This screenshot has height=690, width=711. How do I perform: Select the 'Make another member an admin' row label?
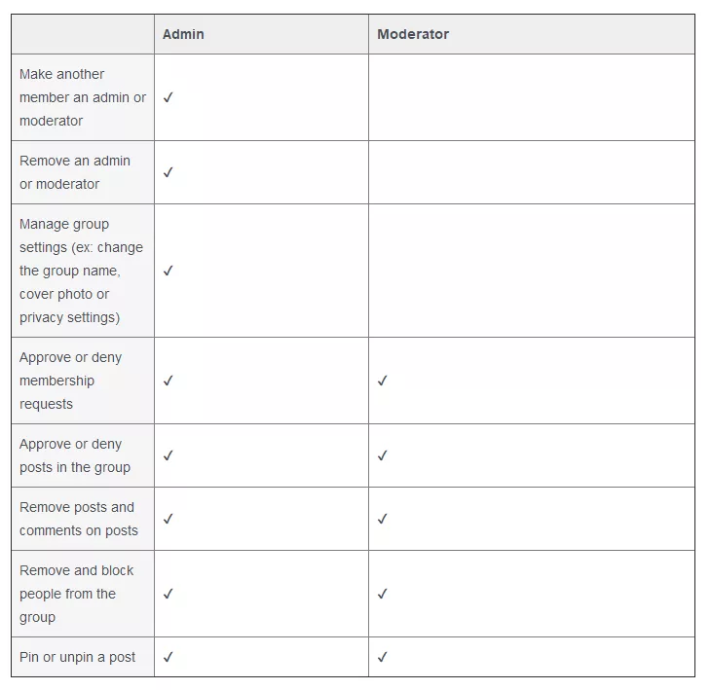[x=82, y=97]
